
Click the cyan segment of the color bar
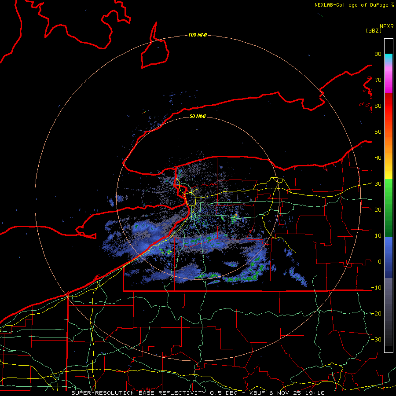(x=389, y=58)
